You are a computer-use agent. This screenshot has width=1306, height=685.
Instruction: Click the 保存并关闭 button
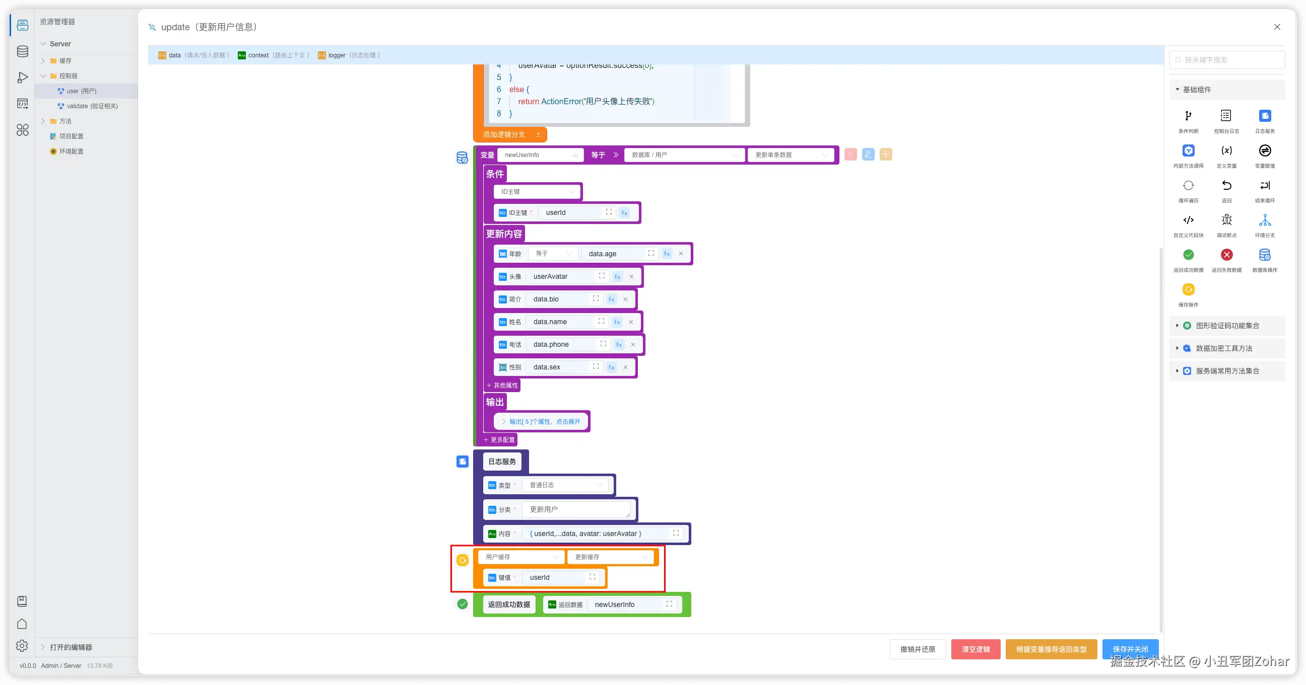tap(1130, 649)
